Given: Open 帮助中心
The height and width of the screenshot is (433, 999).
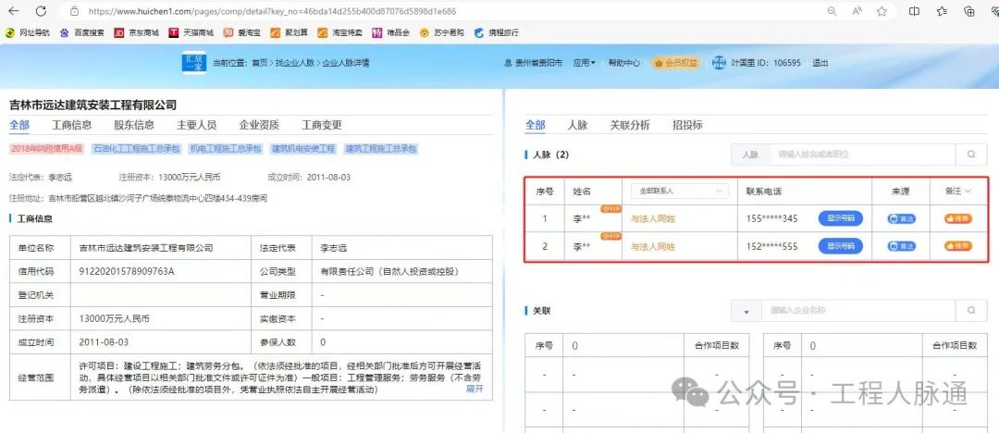Looking at the screenshot, I should [x=623, y=63].
